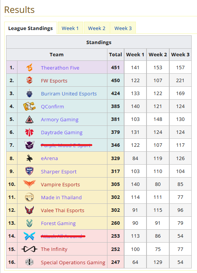The height and width of the screenshot is (273, 197).
Task: Click the Theerathon Five team logo
Action: coord(29,68)
